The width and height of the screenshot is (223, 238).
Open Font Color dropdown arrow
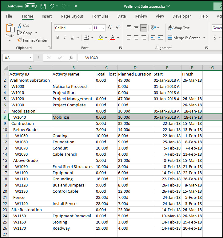(118, 38)
